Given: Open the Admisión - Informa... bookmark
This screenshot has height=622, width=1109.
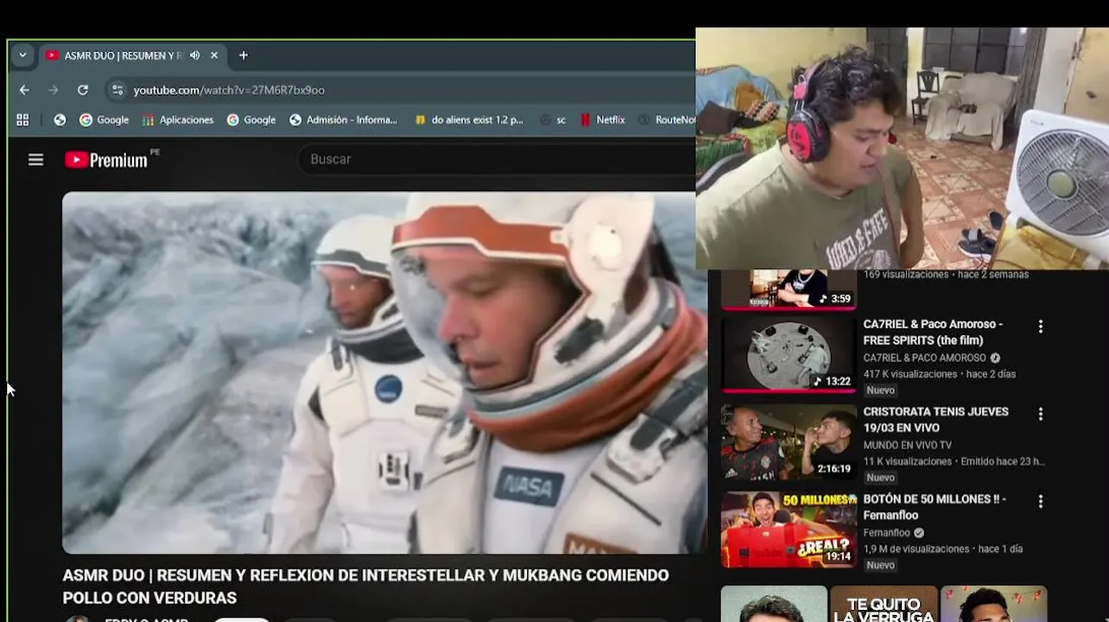Looking at the screenshot, I should 344,120.
